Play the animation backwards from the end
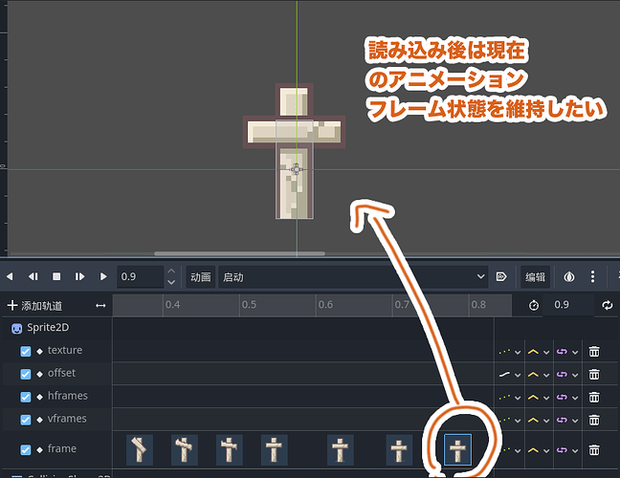This screenshot has width=620, height=478. 33,276
